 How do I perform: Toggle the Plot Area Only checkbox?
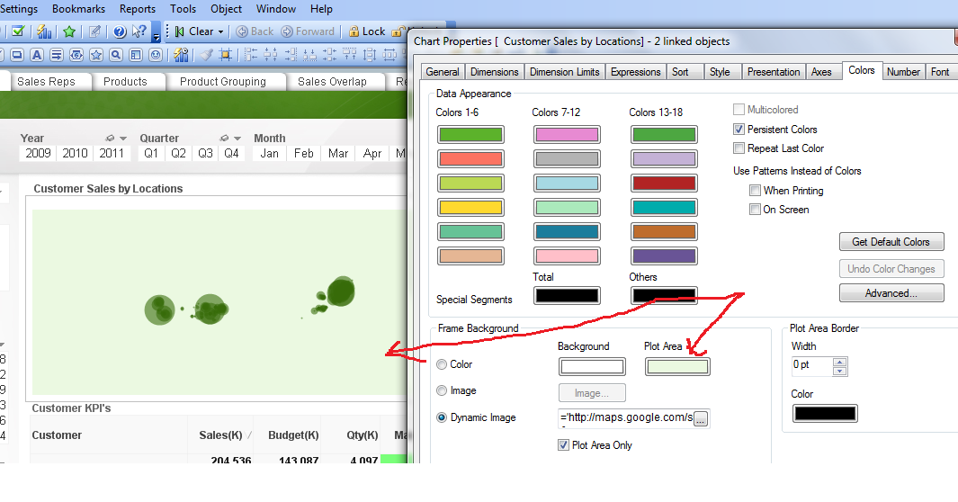[563, 445]
